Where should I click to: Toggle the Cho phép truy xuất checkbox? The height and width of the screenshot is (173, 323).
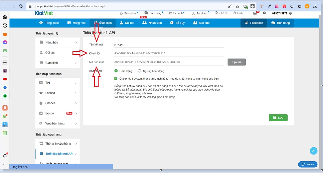(x=116, y=79)
